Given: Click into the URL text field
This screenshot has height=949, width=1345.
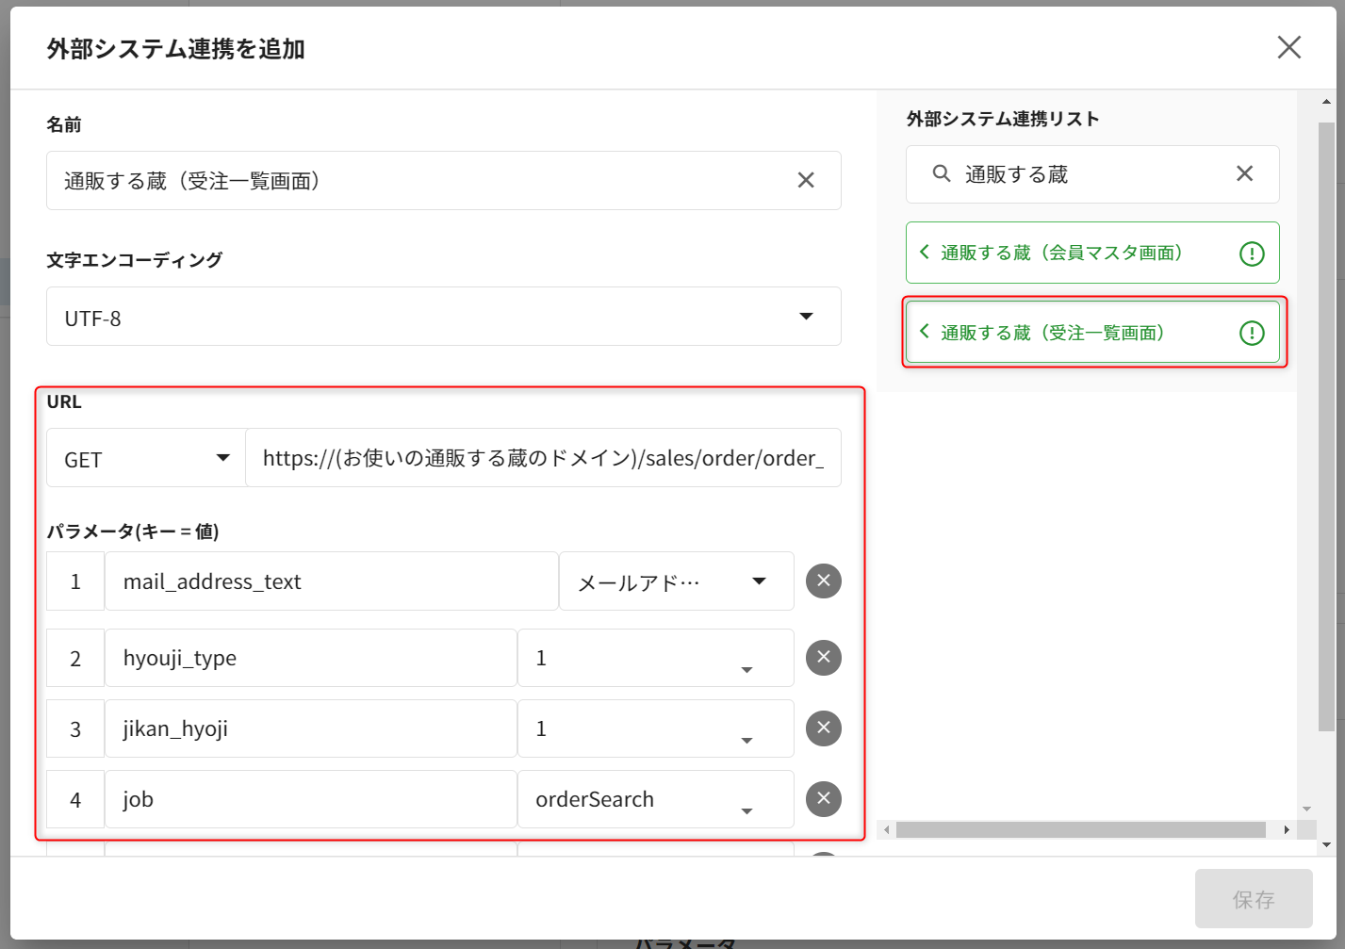Looking at the screenshot, I should 542,459.
